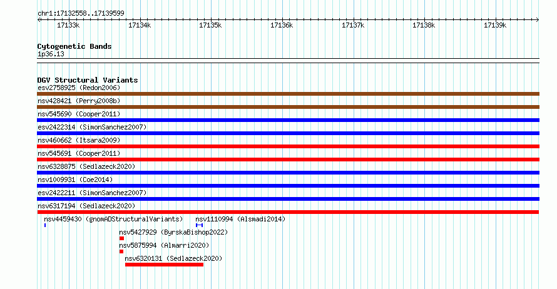Image resolution: width=557 pixels, height=289 pixels.
Task: Select the nsv4459430 (gnomADStructuralVariants) label
Action: tap(113, 219)
